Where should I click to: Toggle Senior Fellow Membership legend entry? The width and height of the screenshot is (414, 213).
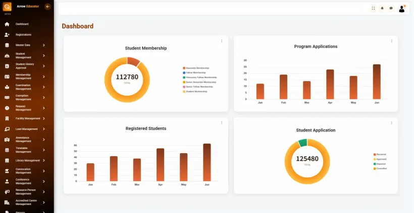pyautogui.click(x=198, y=87)
